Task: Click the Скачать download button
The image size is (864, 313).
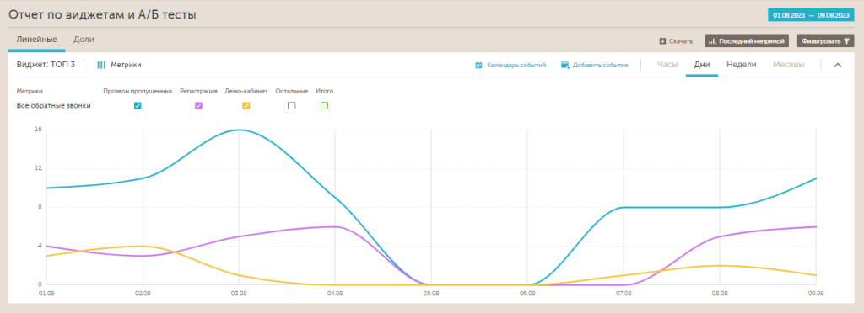Action: [676, 41]
